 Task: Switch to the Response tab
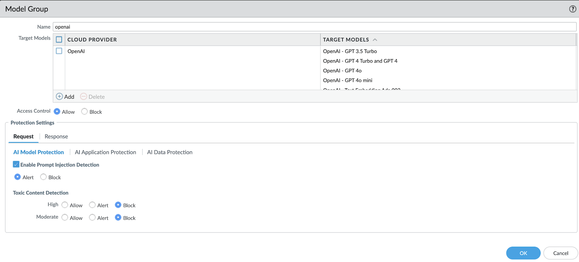click(56, 136)
